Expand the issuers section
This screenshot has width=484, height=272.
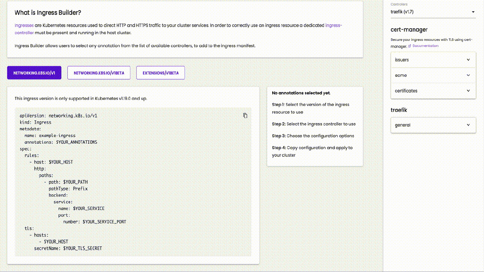point(433,60)
